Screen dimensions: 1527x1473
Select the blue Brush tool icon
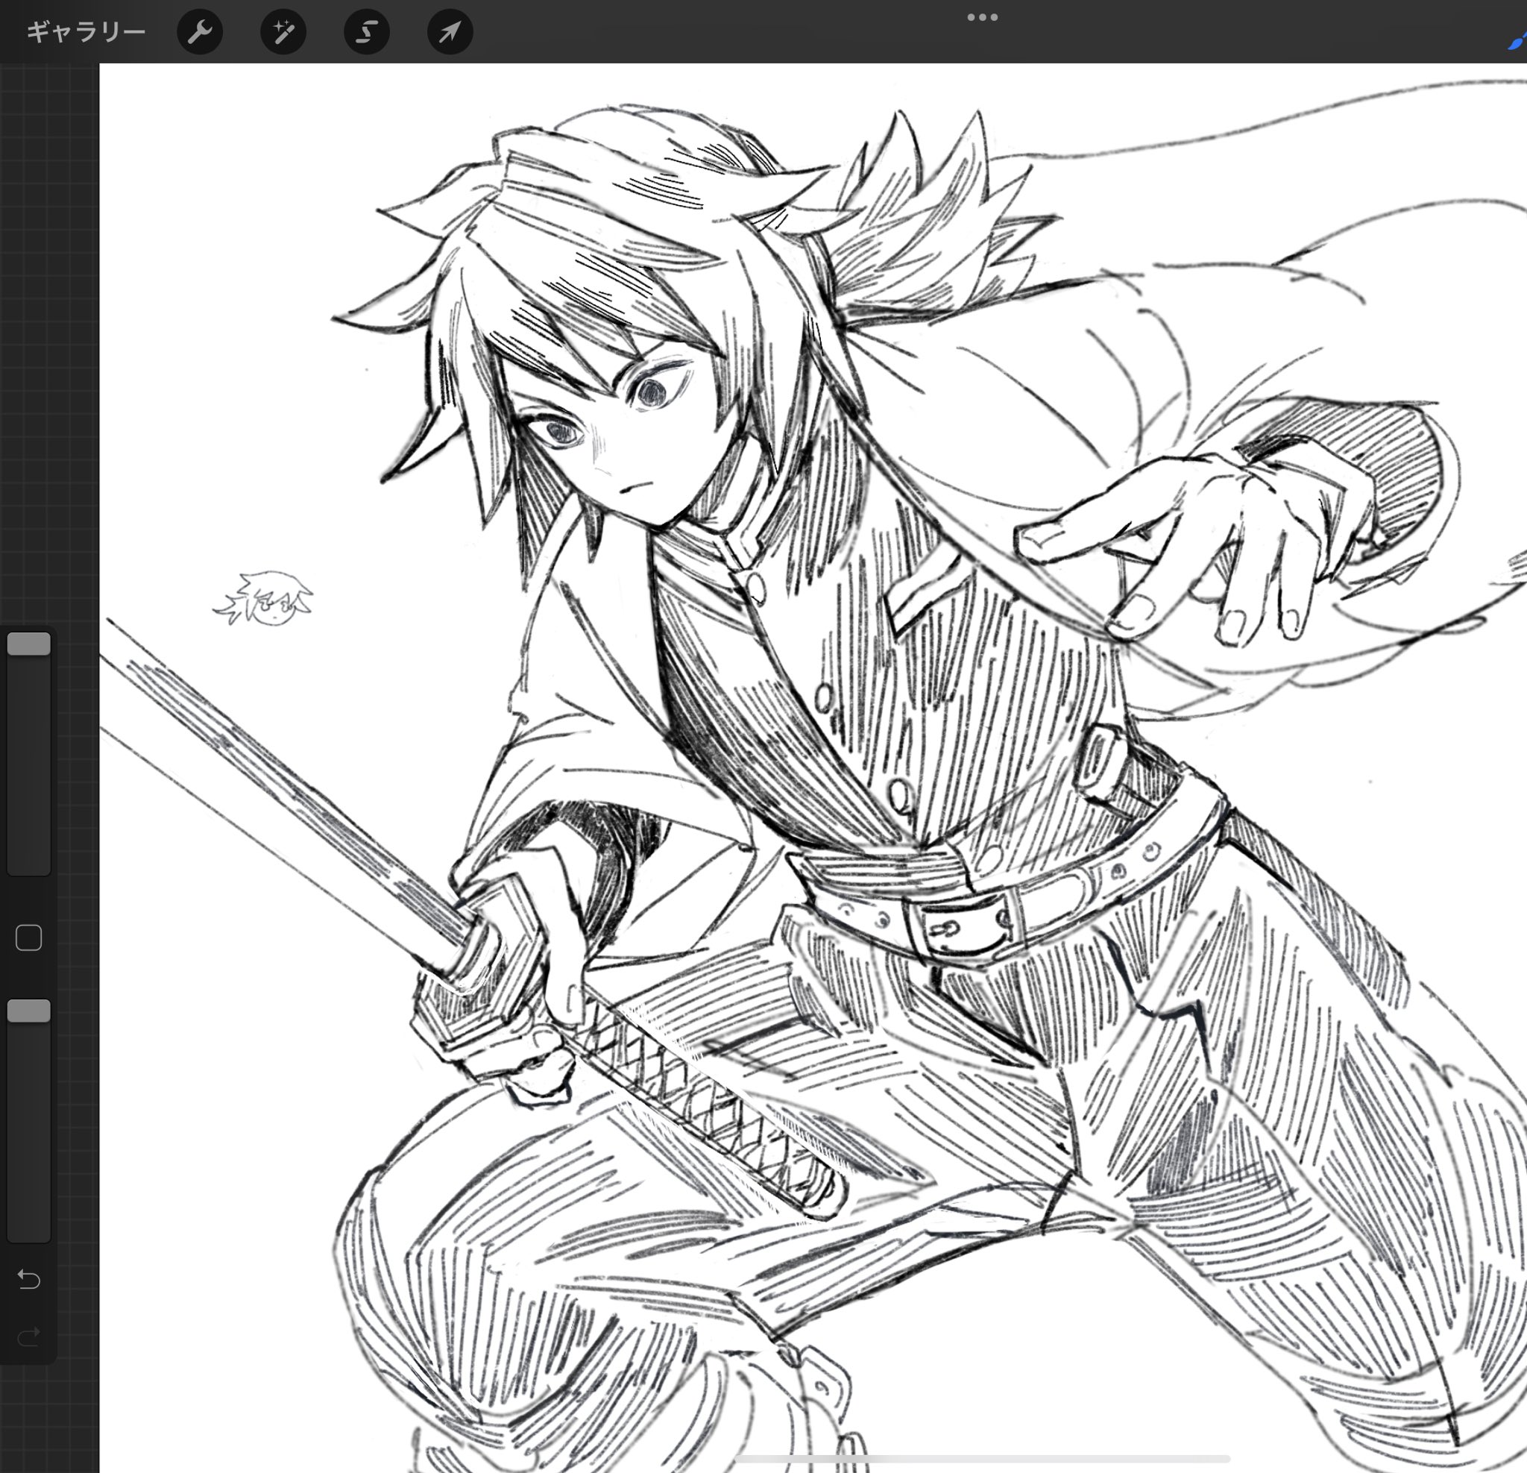coord(1516,40)
